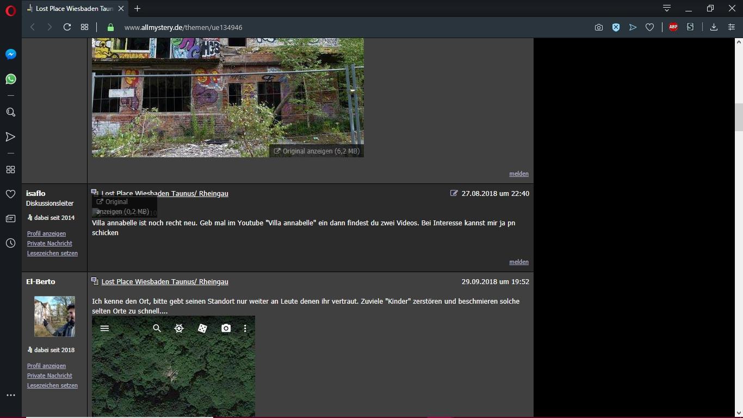
Task: Click Private Nachricht link under El-Berto
Action: [49, 376]
